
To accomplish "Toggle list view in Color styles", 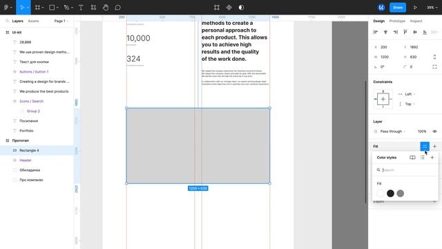I will click(422, 158).
